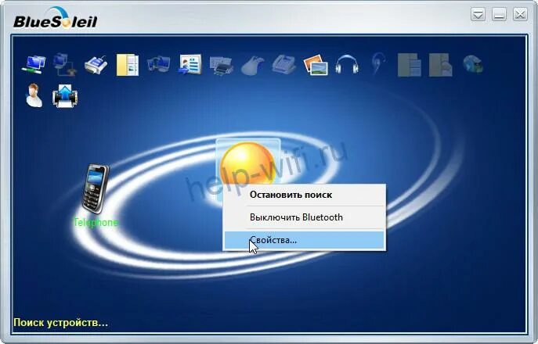The width and height of the screenshot is (538, 344).
Task: Open the printer with upload arrow icon
Action: click(65, 96)
